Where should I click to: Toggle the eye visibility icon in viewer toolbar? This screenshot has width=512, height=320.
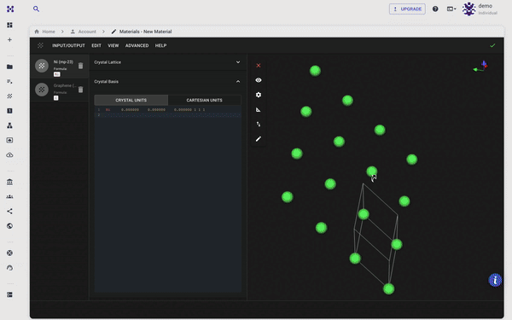[x=259, y=80]
